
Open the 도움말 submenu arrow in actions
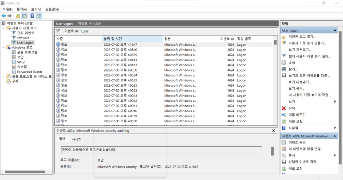tap(335, 128)
